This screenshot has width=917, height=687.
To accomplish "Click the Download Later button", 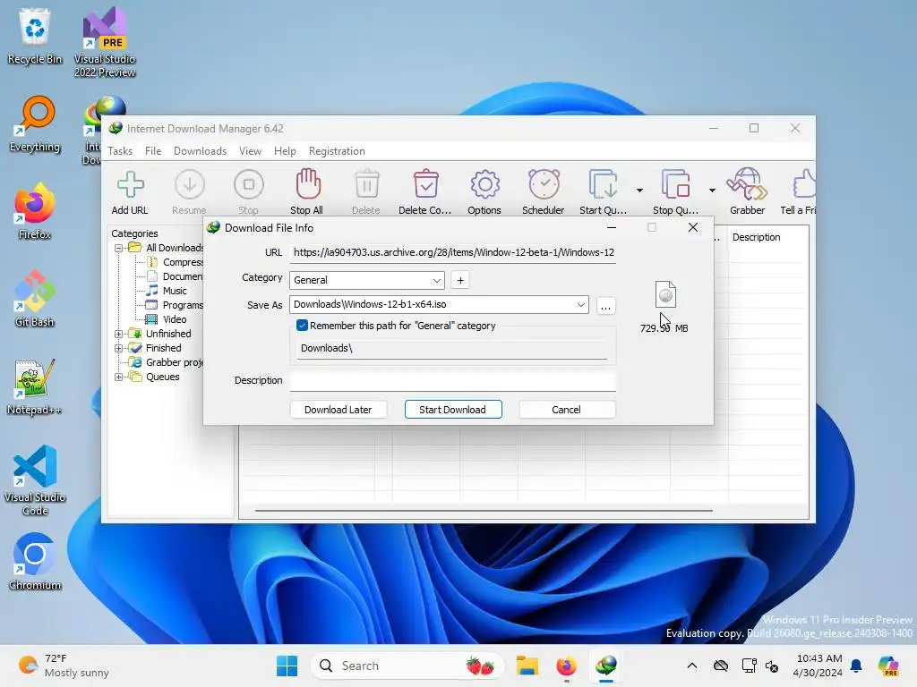I will tap(338, 410).
